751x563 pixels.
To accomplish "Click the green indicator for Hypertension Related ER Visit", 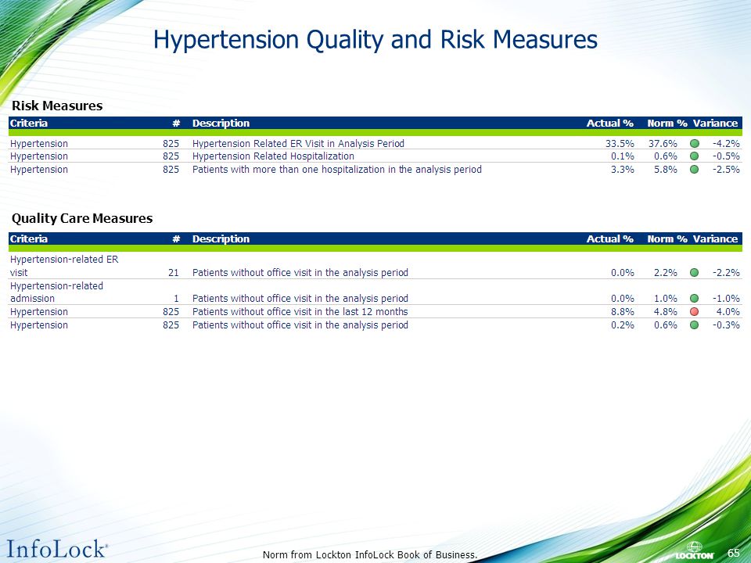I will pos(695,144).
